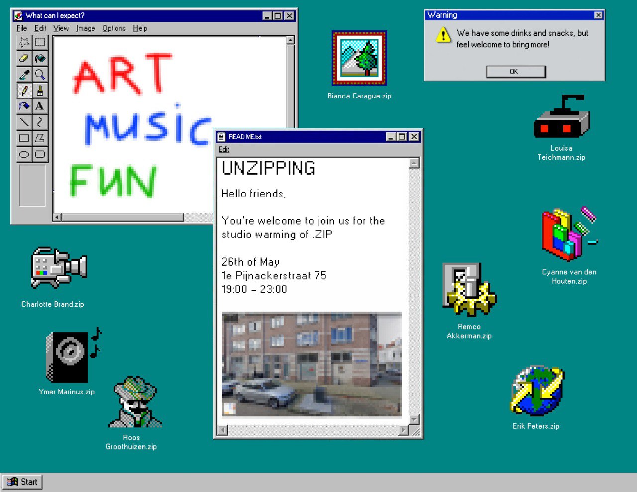Select the Fill With Color tool
Screen dimensions: 637x492
click(40, 58)
